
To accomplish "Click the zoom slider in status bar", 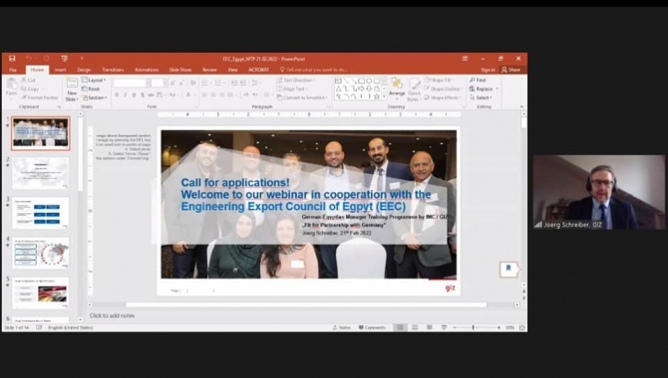I will pyautogui.click(x=477, y=327).
